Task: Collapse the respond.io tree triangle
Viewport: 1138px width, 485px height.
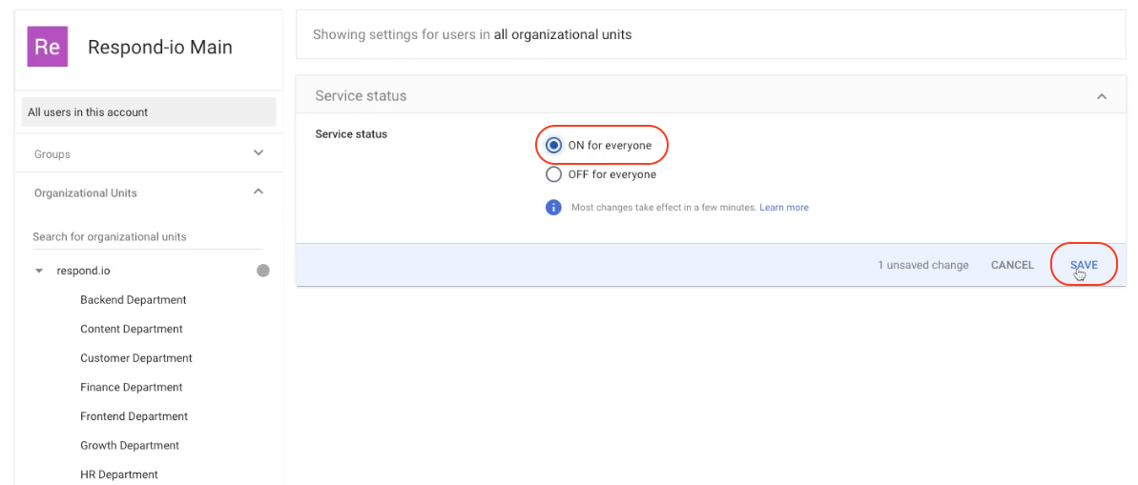Action: pos(39,271)
